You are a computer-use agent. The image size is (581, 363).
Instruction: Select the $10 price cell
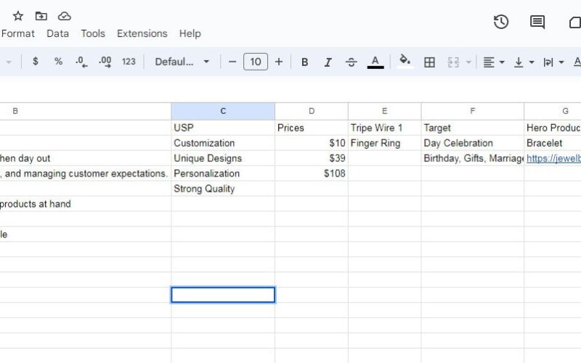pos(312,143)
